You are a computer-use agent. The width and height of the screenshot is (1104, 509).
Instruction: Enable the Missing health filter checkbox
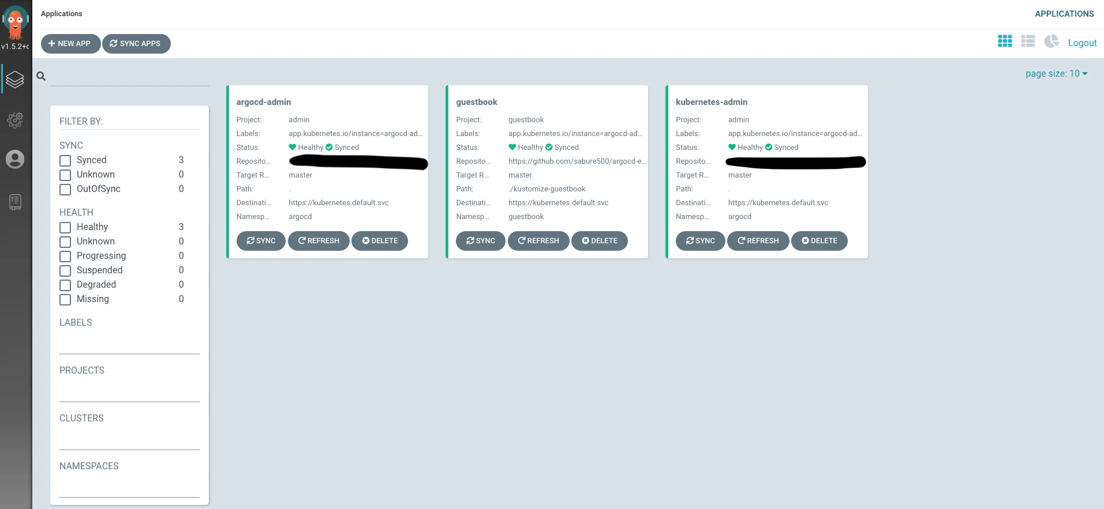point(65,300)
